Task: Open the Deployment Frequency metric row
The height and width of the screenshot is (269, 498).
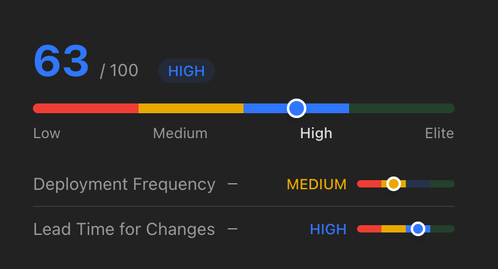Action: point(124,184)
